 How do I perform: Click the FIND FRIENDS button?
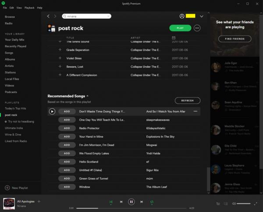point(235,39)
